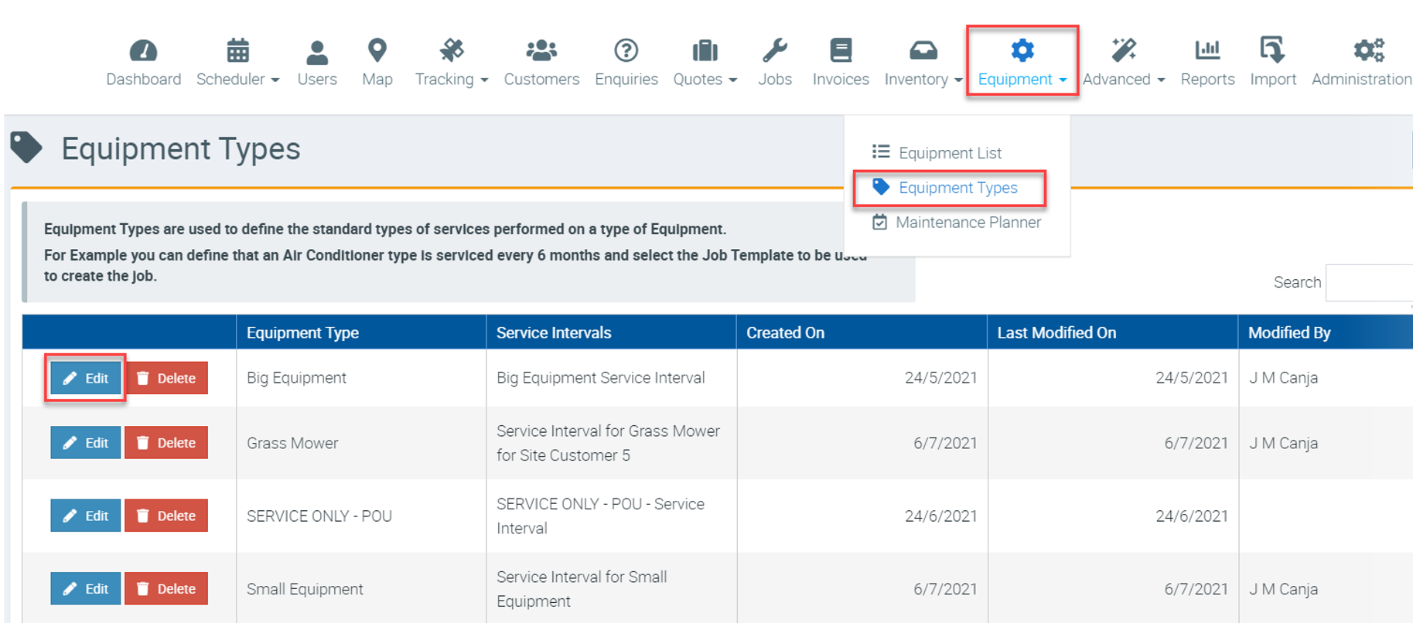The height and width of the screenshot is (623, 1413).
Task: Expand the Quotes dropdown menu
Action: pyautogui.click(x=705, y=79)
